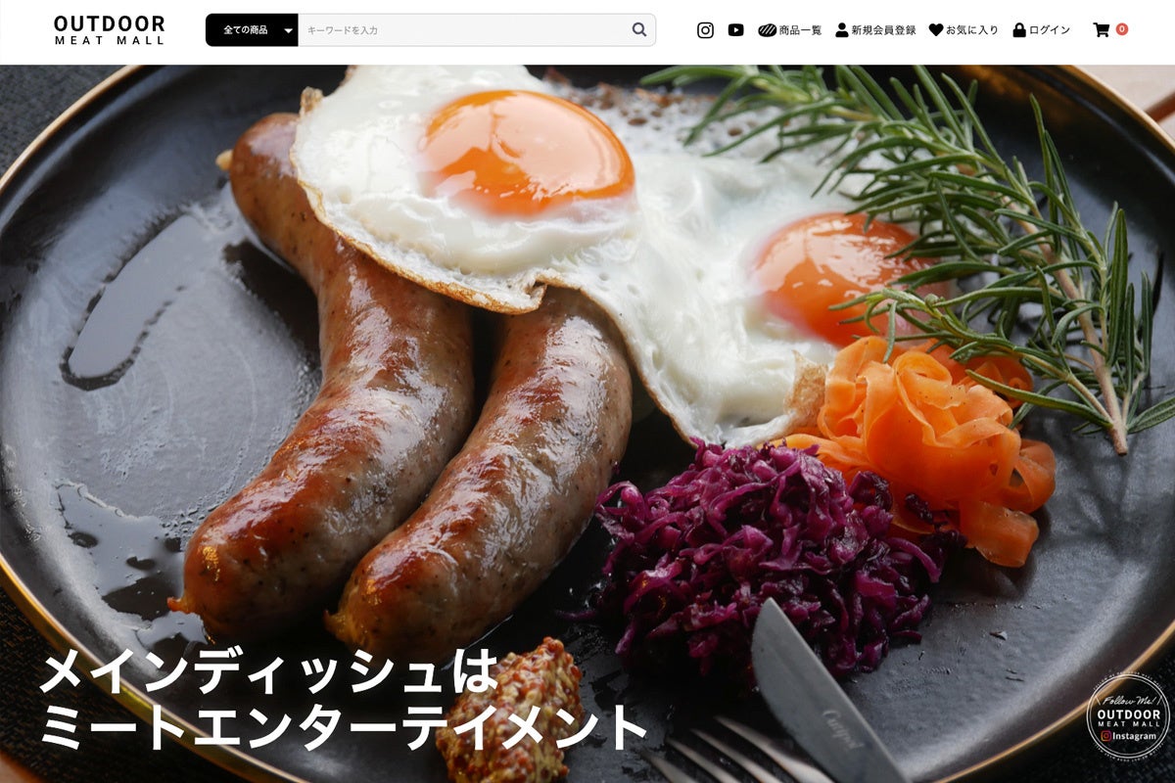The image size is (1175, 783).
Task: Open the shopping cart icon
Action: (x=1102, y=30)
